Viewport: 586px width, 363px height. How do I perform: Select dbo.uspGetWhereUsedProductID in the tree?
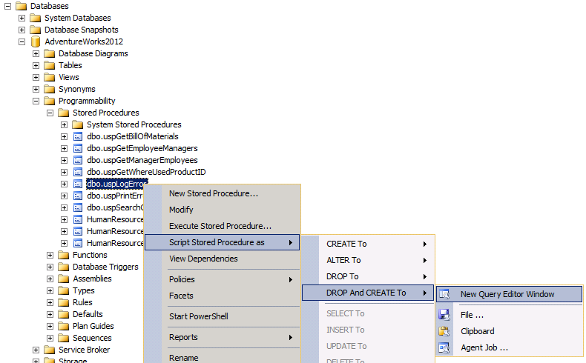click(x=145, y=172)
